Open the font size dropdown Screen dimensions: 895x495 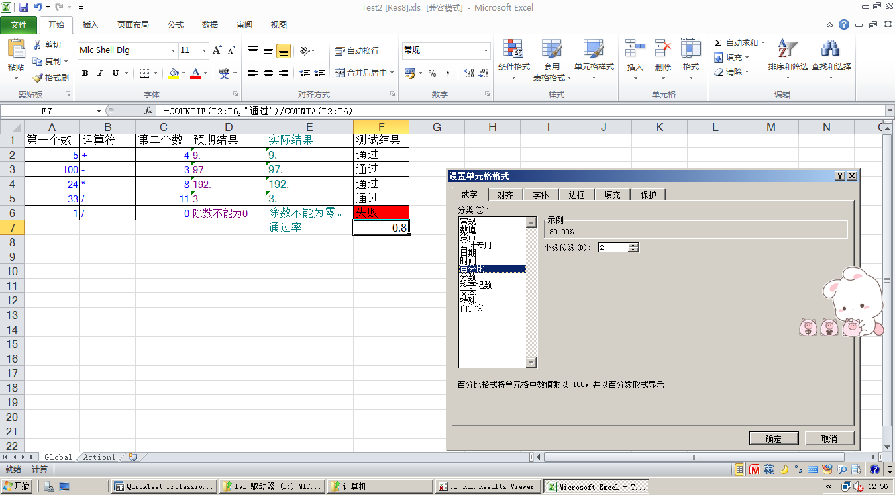[203, 50]
